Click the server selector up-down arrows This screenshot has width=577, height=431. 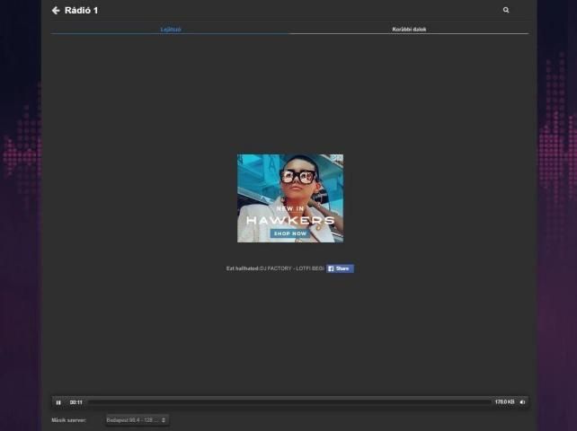pyautogui.click(x=164, y=419)
